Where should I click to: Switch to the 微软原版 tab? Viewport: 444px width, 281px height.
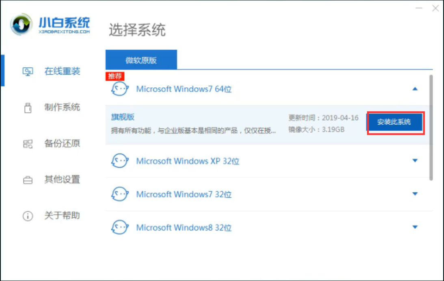[x=141, y=59]
